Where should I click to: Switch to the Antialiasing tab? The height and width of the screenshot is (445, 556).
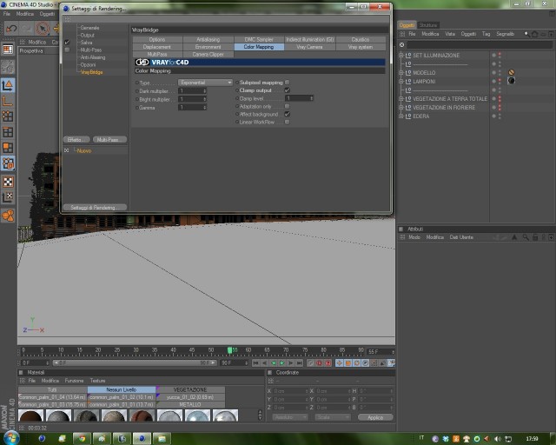[x=208, y=39]
